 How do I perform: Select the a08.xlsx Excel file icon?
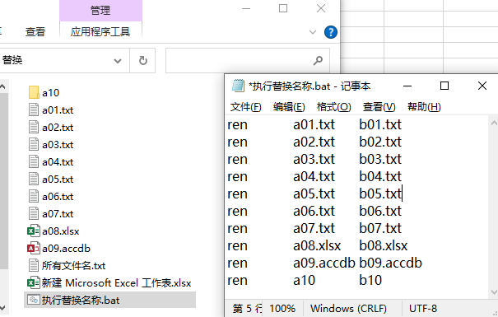pyautogui.click(x=34, y=231)
